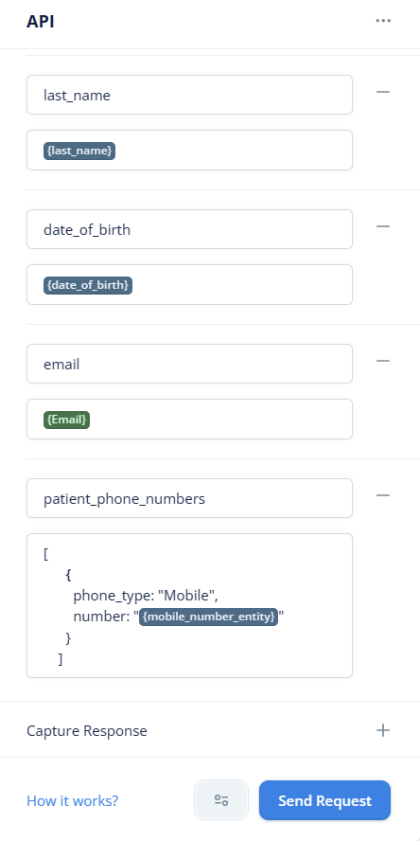Open the How it works? link
Viewport: 420px width, 841px height.
coord(72,801)
